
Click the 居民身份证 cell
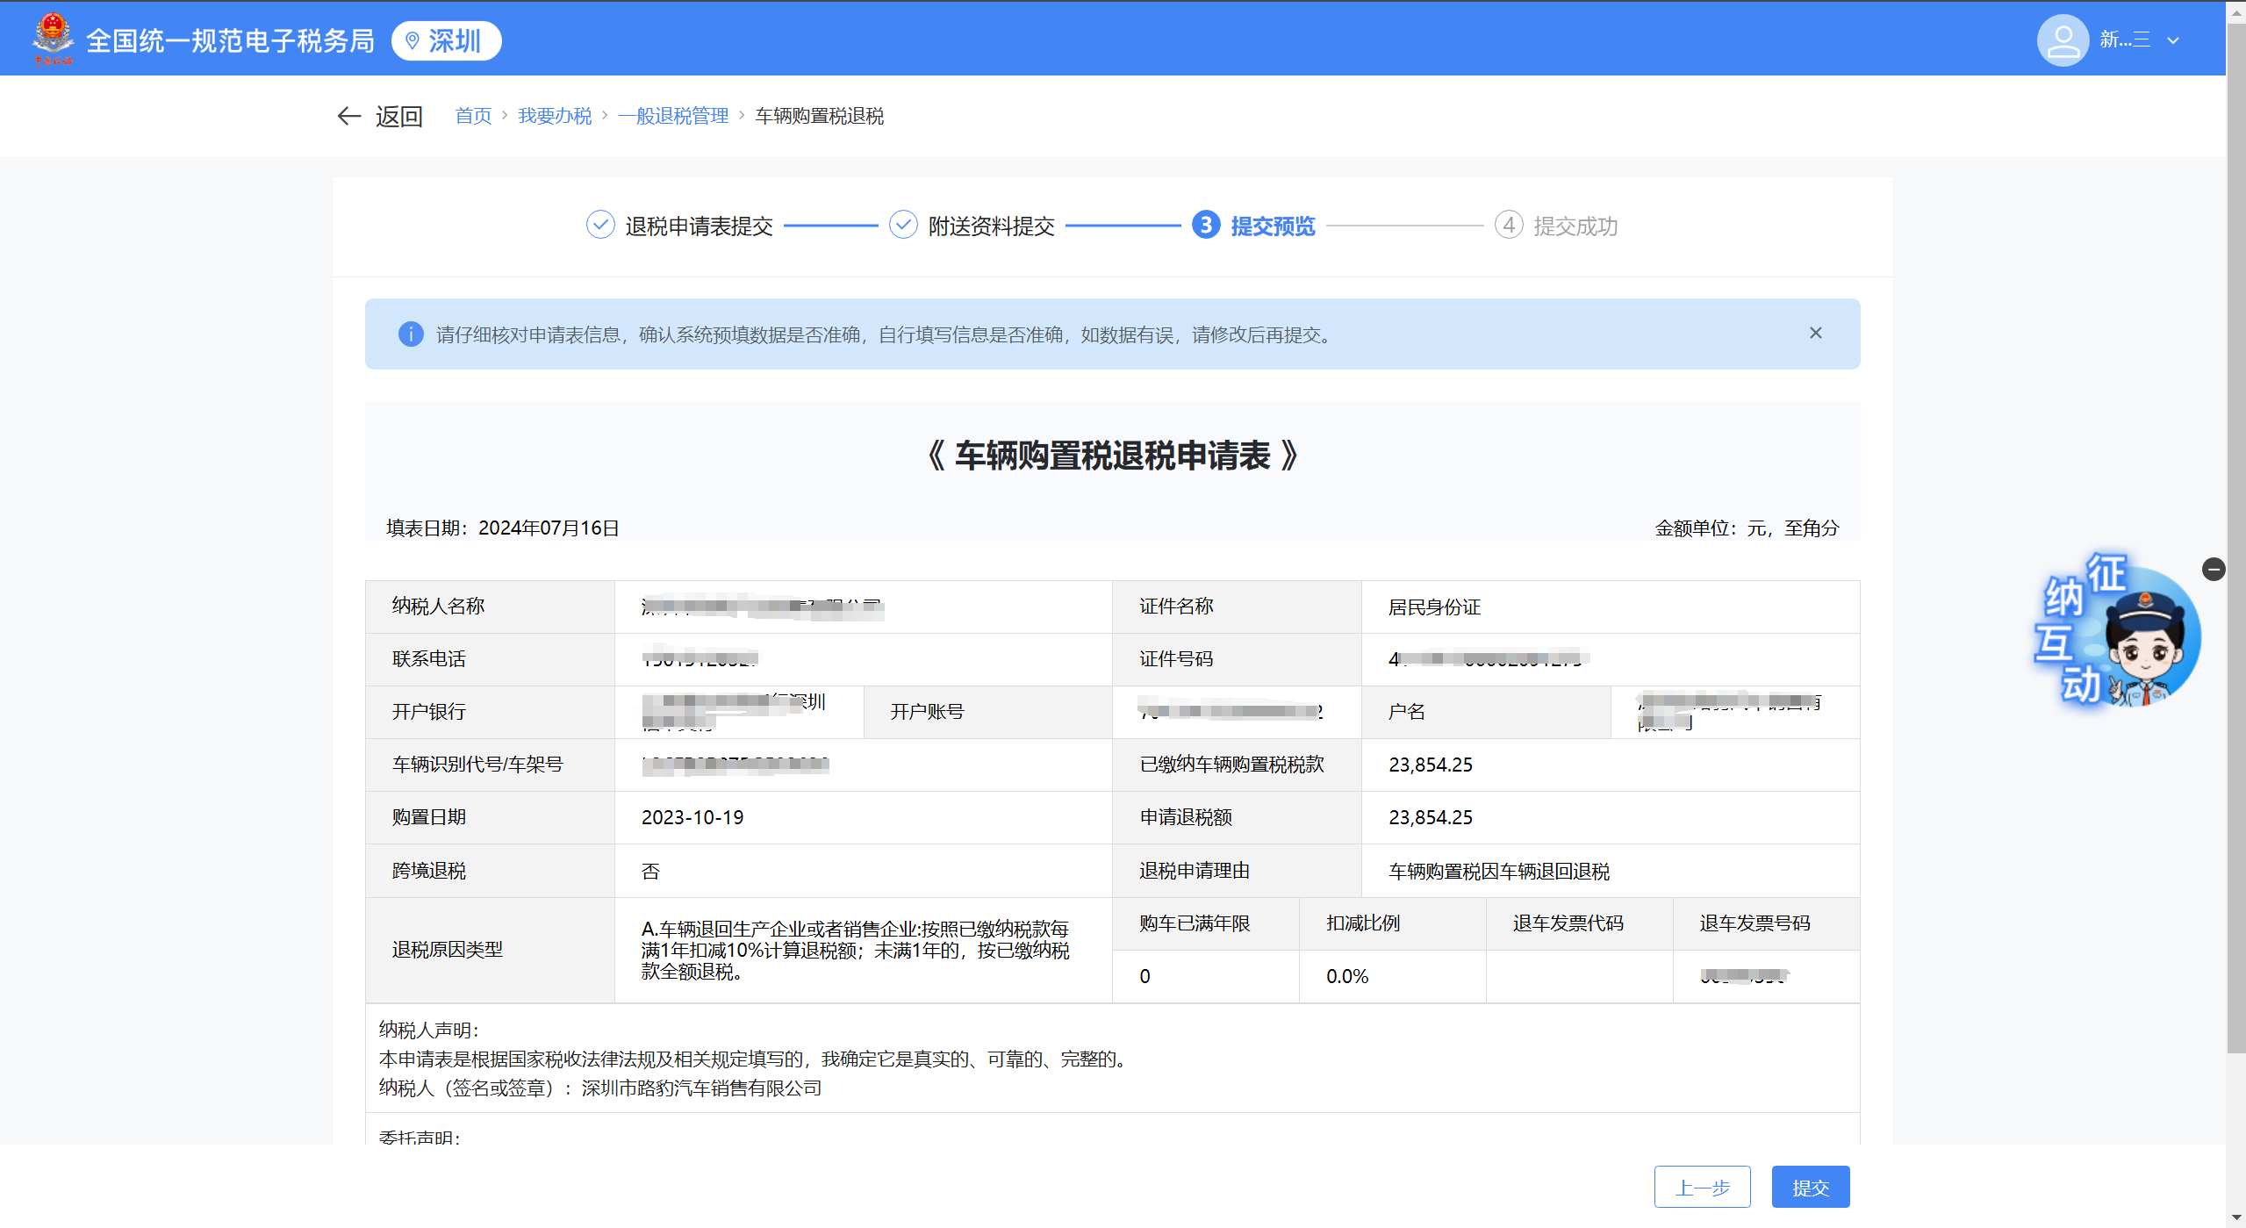(x=1434, y=607)
